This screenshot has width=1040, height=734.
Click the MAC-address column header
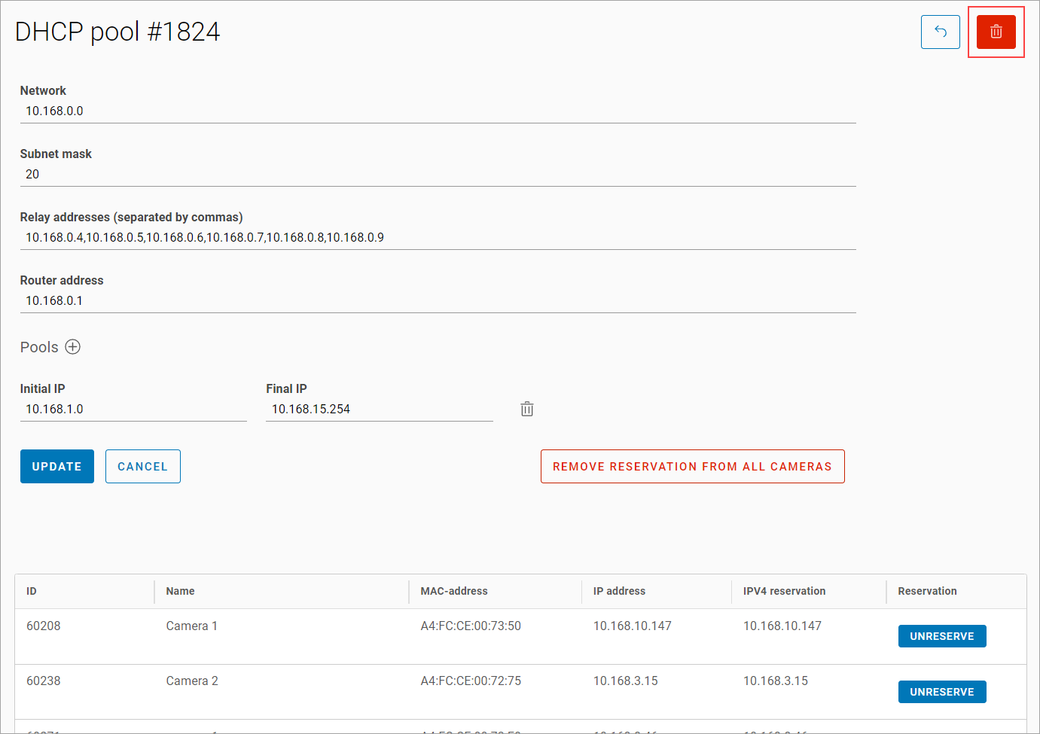pos(453,591)
